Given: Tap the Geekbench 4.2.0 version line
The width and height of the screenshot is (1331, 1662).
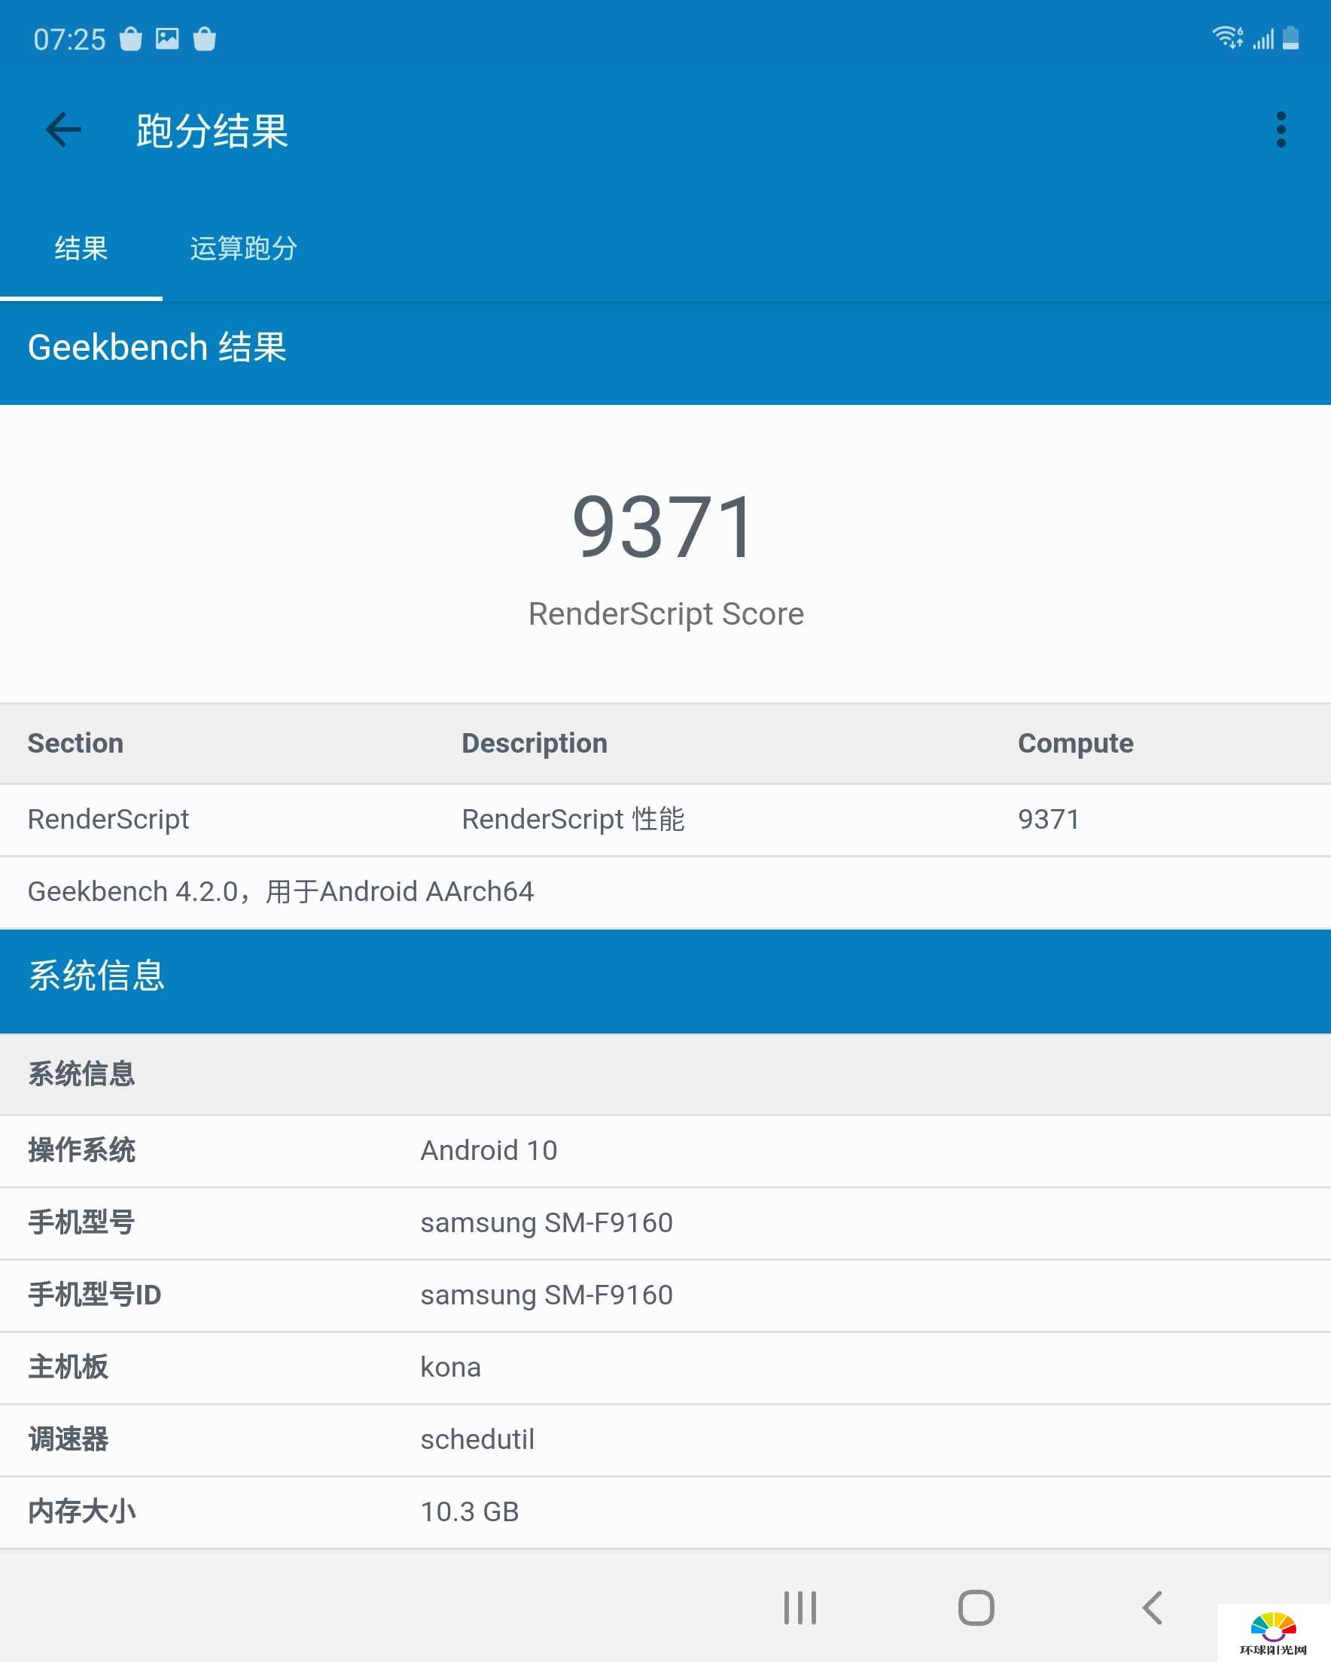Looking at the screenshot, I should click(x=281, y=892).
